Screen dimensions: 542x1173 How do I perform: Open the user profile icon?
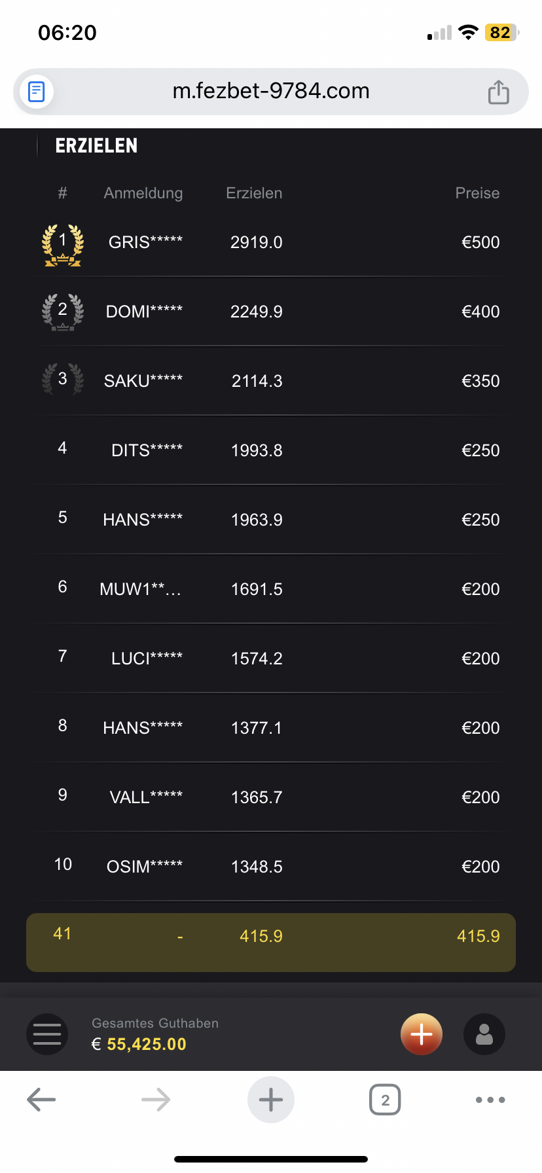tap(484, 1034)
